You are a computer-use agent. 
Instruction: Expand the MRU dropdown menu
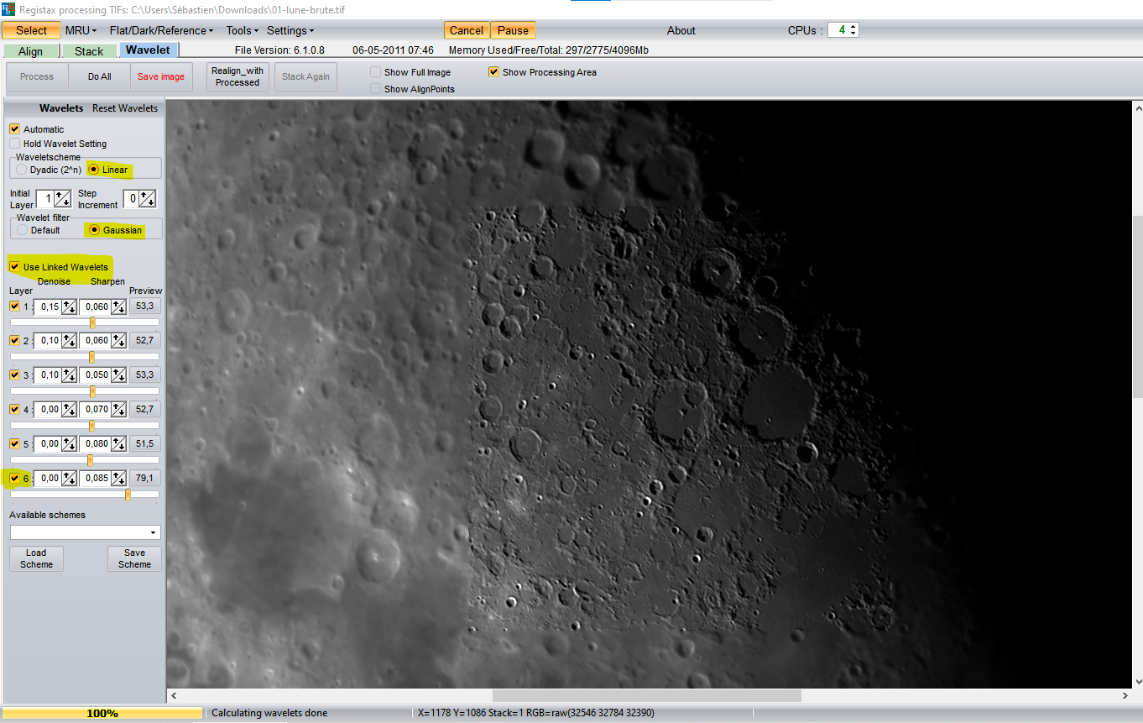point(81,30)
